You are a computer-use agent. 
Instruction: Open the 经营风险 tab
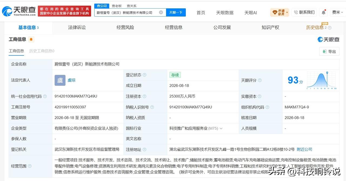click(x=125, y=28)
